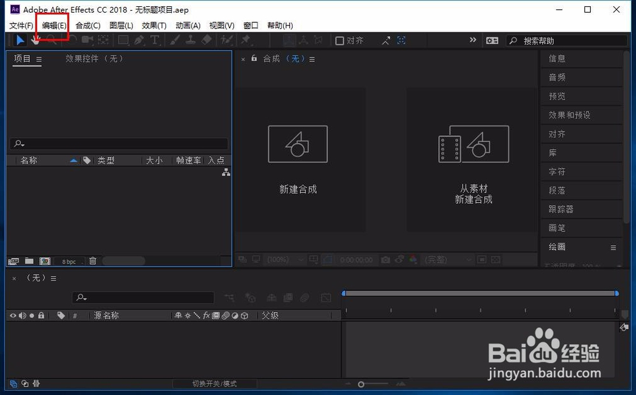Open the 文件(F) menu

[x=21, y=25]
